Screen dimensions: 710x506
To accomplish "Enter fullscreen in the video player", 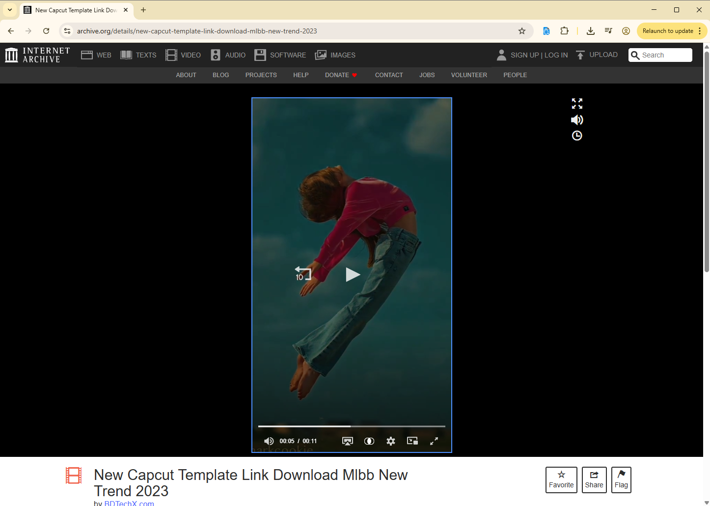I will pyautogui.click(x=434, y=441).
